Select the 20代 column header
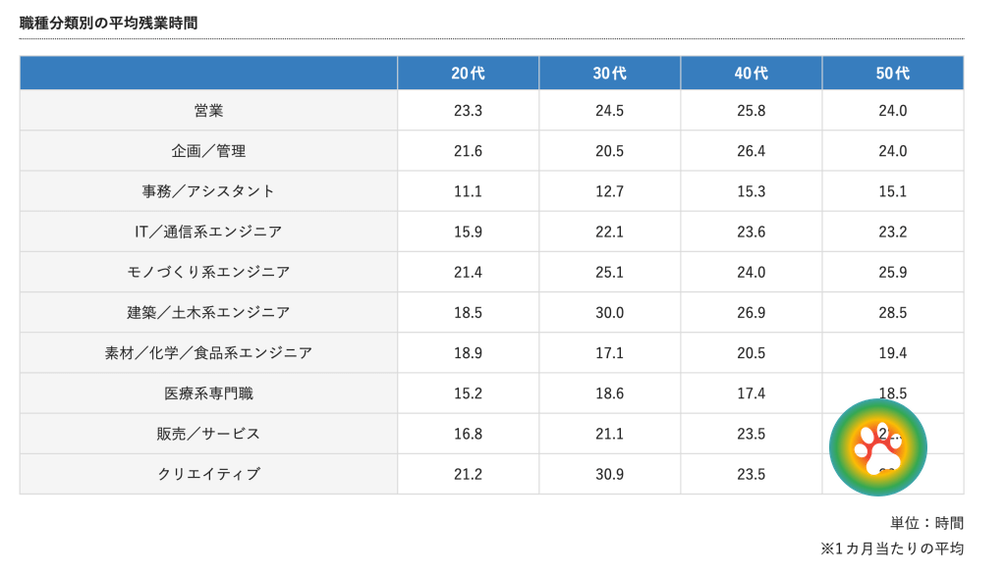Viewport: 1006px width, 575px height. click(468, 73)
